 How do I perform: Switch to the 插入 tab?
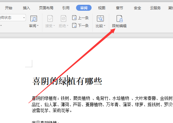pyautogui.click(x=27, y=8)
